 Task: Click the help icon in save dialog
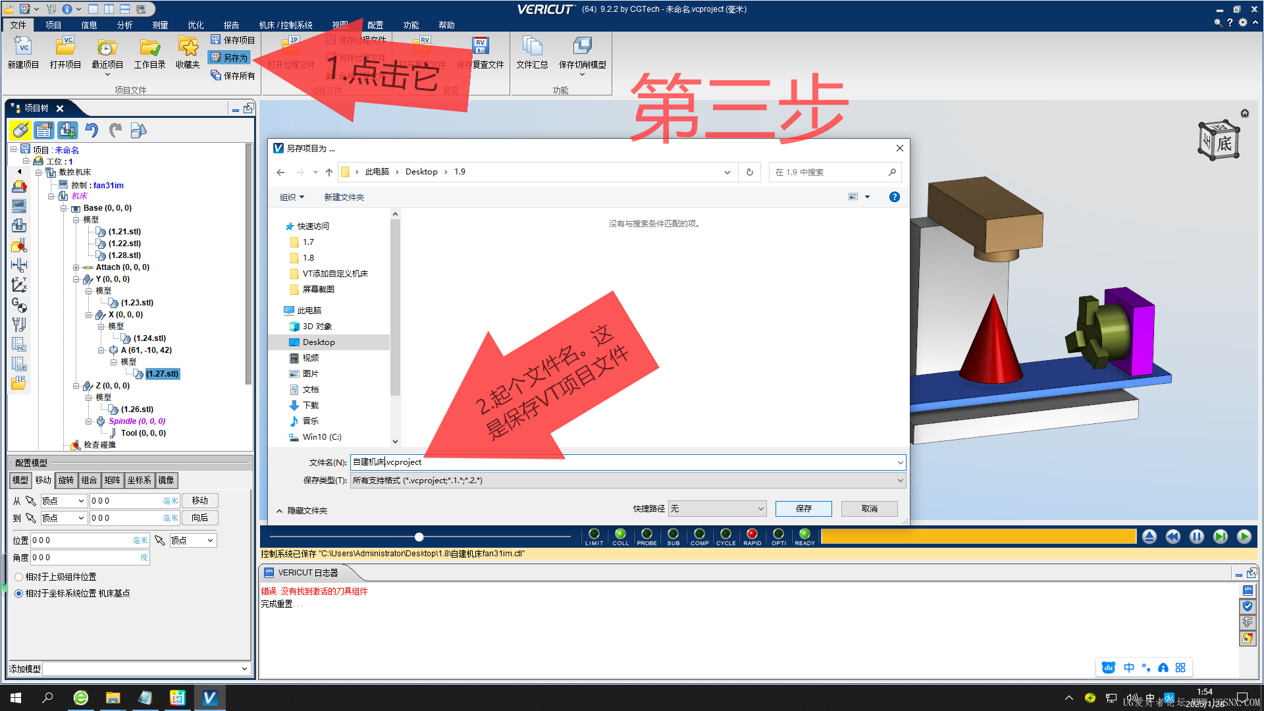point(894,197)
